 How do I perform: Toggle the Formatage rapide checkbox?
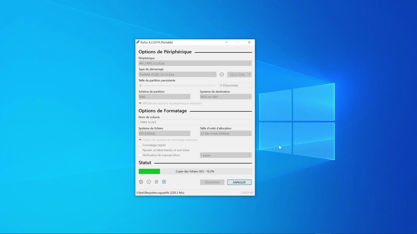tap(140, 145)
